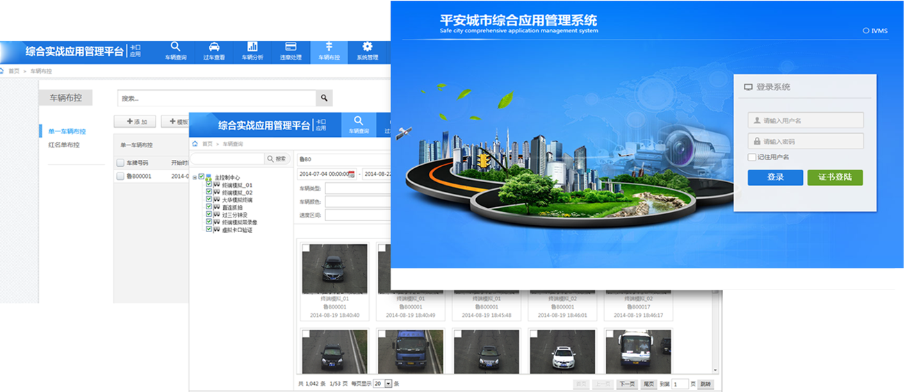Click 首页 breadcrumb link in 车辆查询 window
905x392 pixels.
tap(207, 144)
